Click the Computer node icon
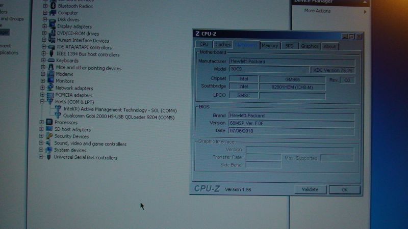408x229 pixels. click(x=53, y=12)
